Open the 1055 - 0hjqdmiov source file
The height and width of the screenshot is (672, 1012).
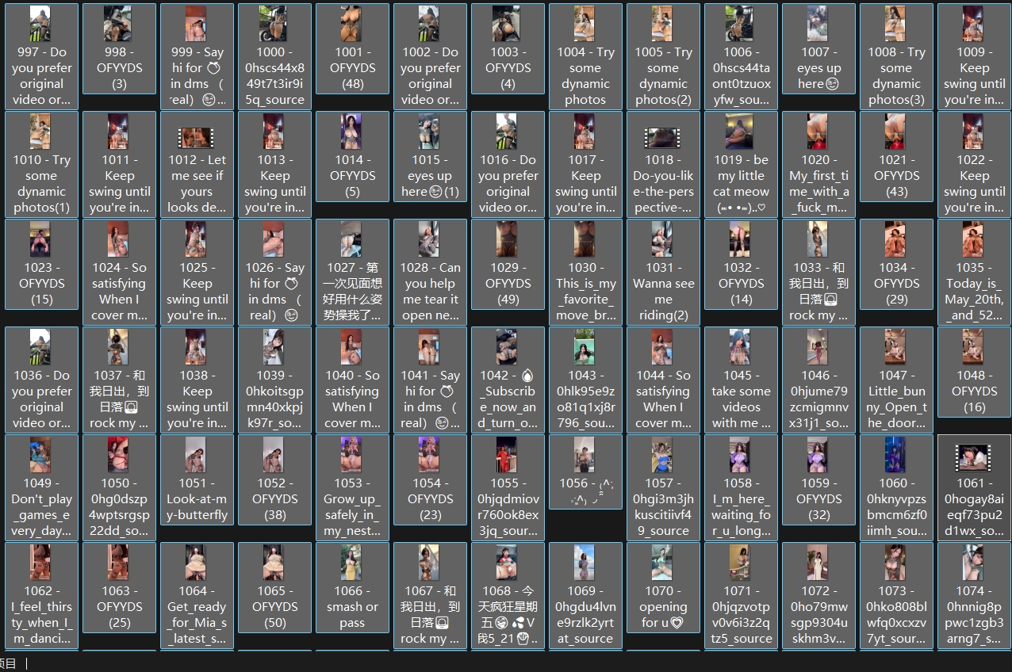(x=508, y=487)
